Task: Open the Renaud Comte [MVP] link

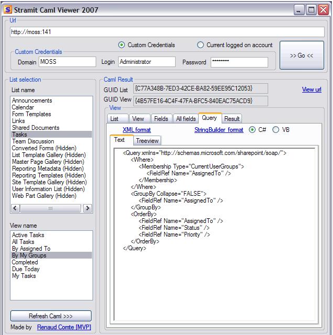Action: (x=64, y=327)
